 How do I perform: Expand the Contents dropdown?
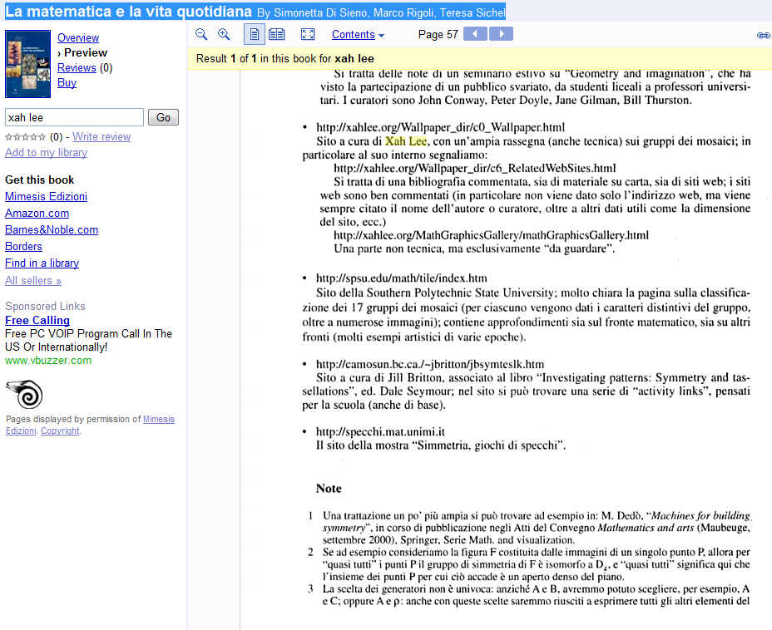(358, 35)
